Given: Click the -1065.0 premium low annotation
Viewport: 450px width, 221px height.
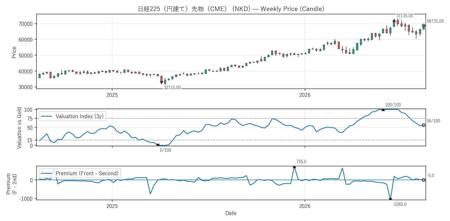Looking at the screenshot, I should click(400, 204).
